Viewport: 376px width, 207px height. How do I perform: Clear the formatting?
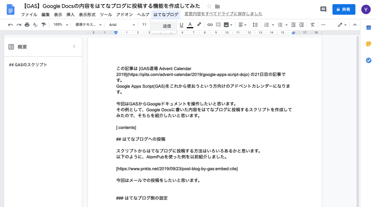312,25
